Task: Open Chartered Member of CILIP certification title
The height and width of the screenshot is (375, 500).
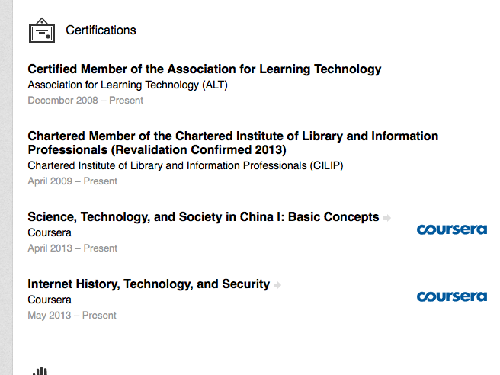Action: tap(232, 143)
